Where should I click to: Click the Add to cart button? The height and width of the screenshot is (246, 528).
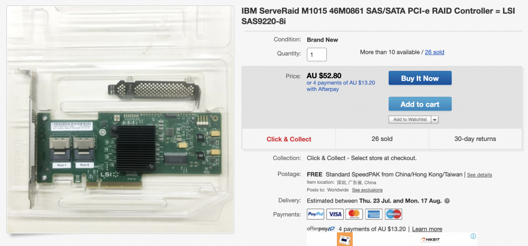point(420,104)
